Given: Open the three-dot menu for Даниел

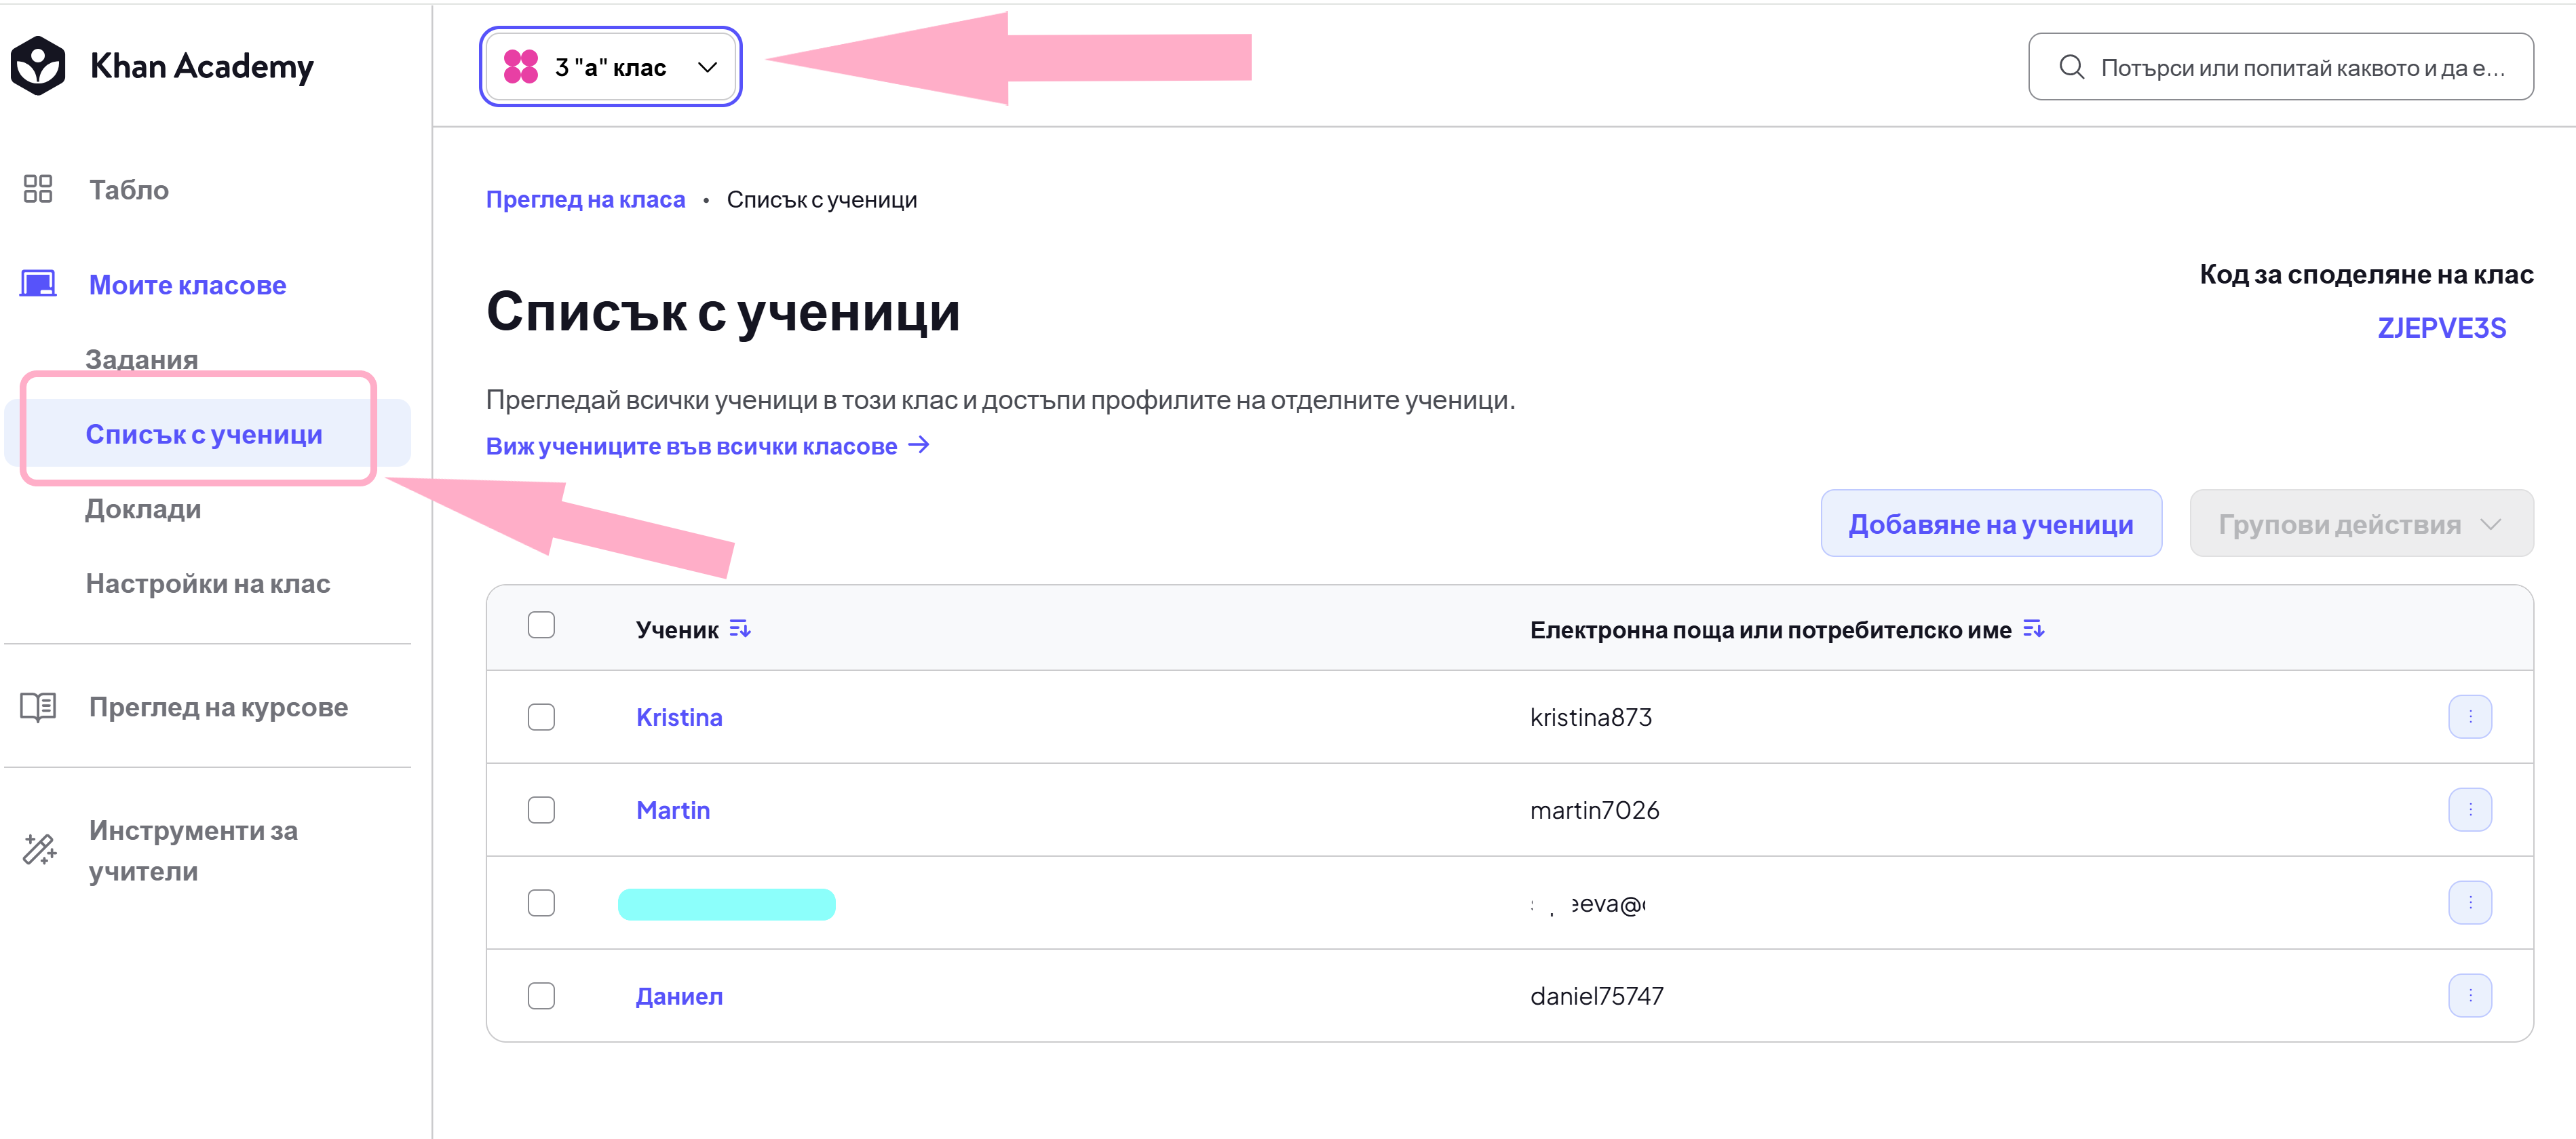Looking at the screenshot, I should tap(2469, 995).
